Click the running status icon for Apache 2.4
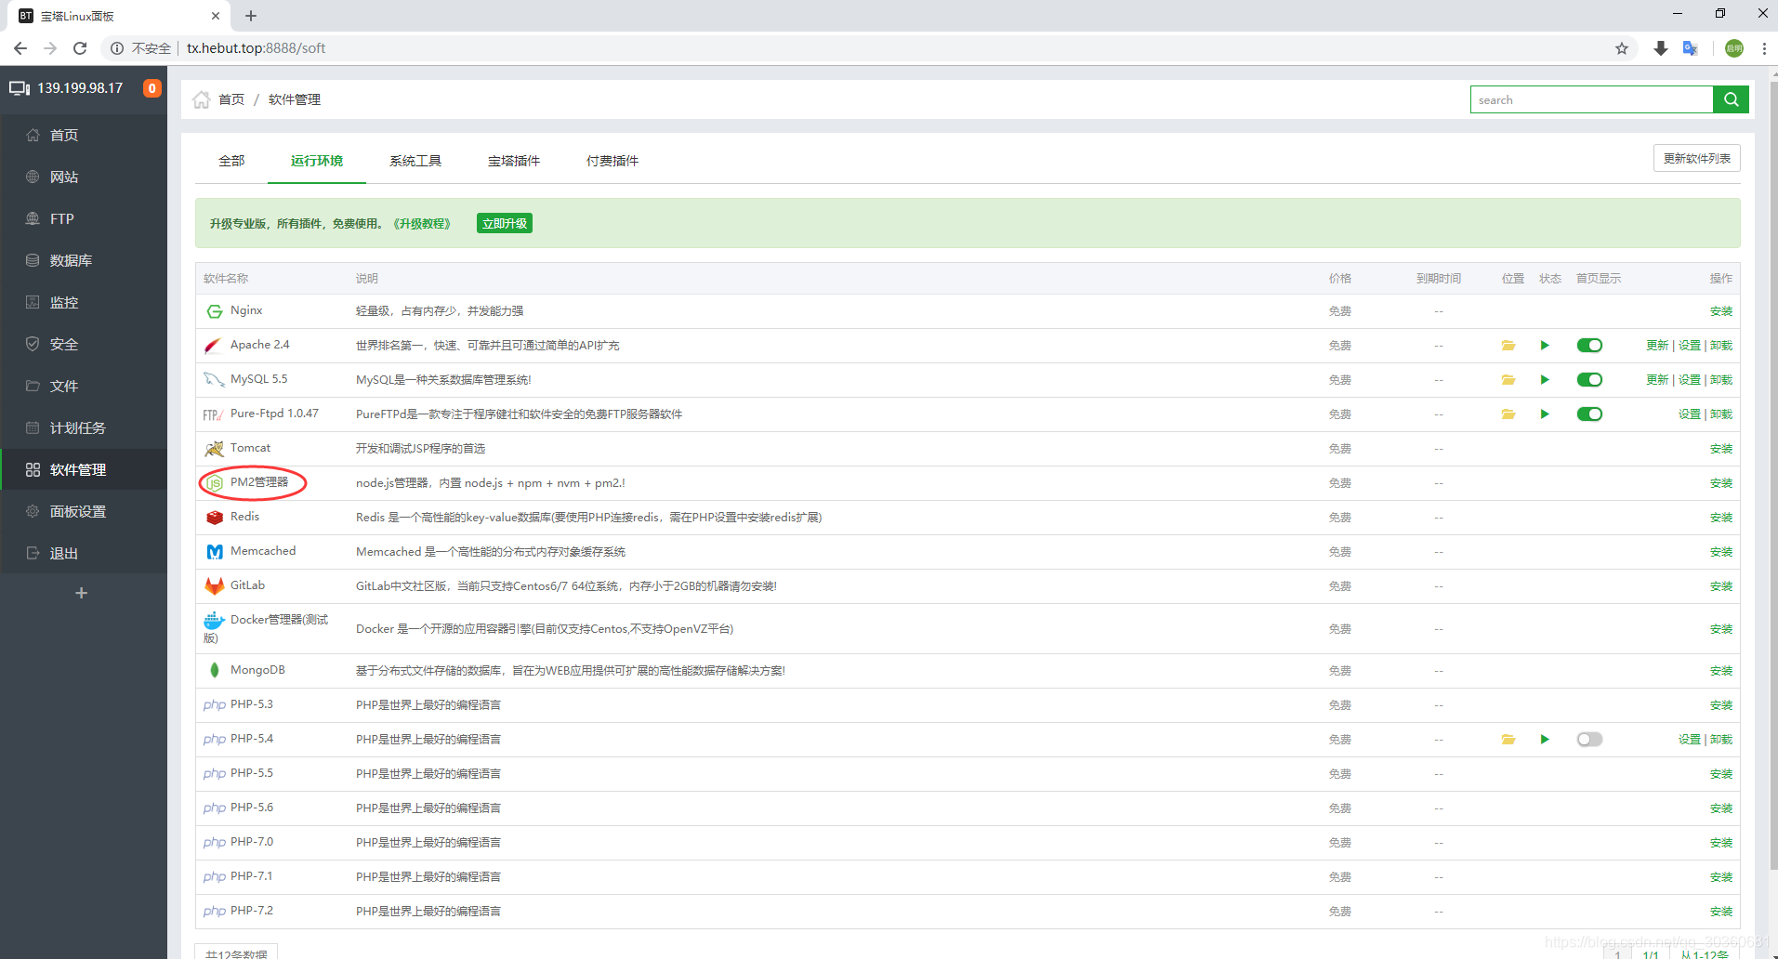 click(1545, 346)
